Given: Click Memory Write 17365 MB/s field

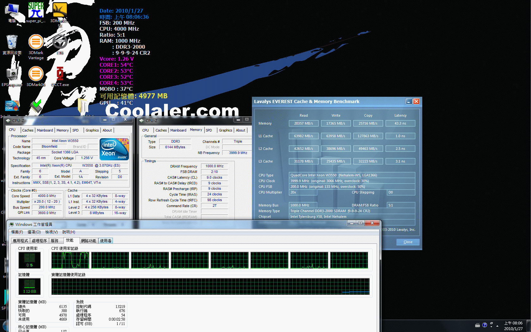Looking at the screenshot, I should (x=336, y=123).
